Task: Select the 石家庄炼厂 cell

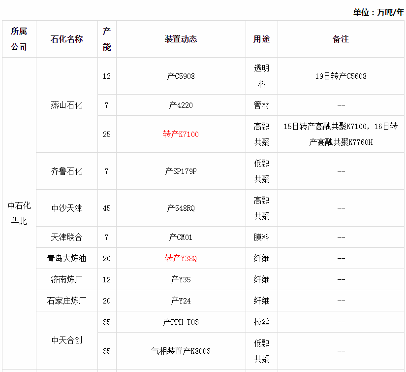Action: pos(66,301)
